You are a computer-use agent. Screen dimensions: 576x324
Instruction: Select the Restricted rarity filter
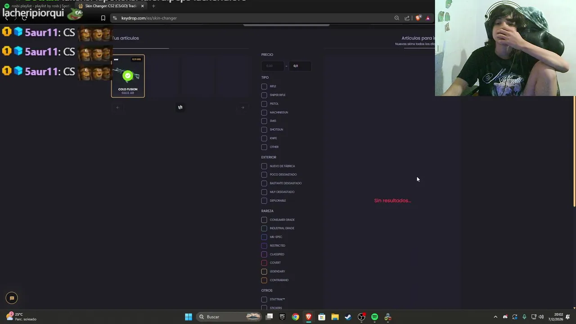pos(264,246)
